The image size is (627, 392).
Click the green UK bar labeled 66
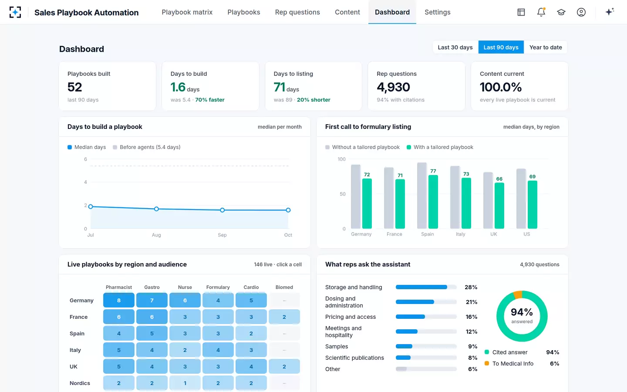pos(499,206)
